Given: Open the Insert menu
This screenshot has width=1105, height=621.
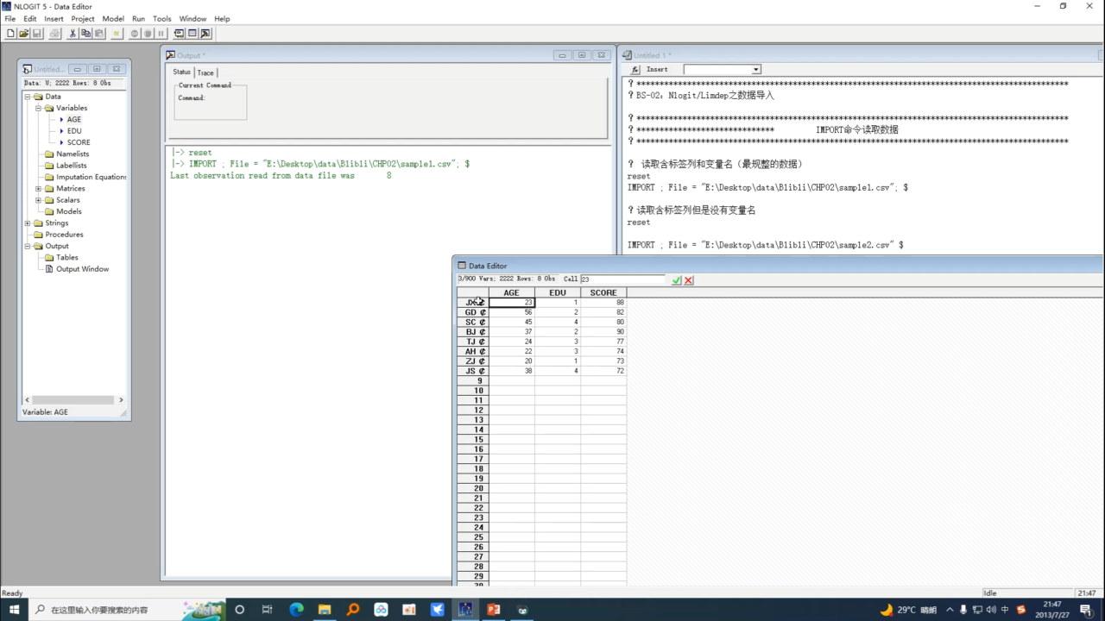Looking at the screenshot, I should [54, 18].
